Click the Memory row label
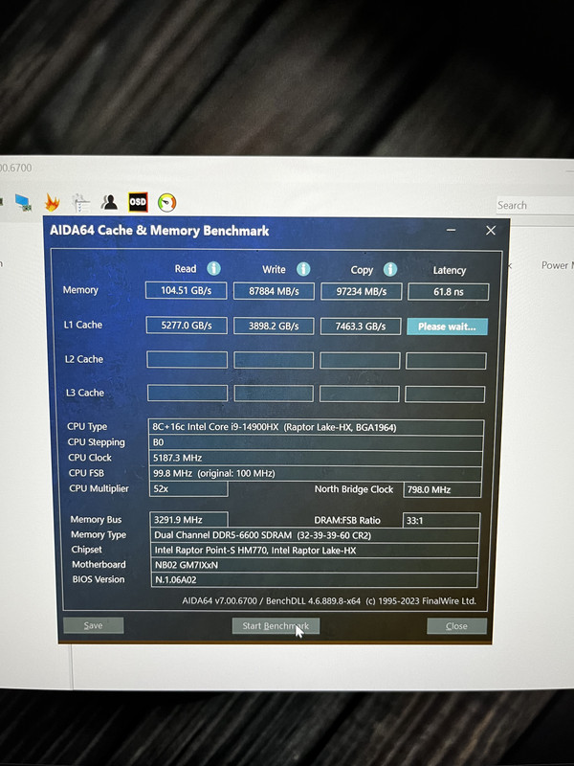 click(x=80, y=290)
